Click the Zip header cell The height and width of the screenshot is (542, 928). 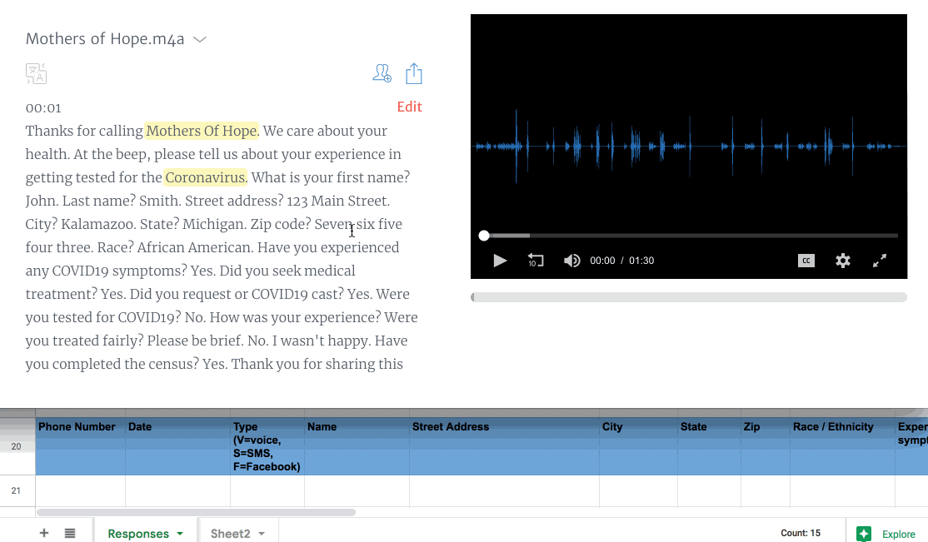pos(766,446)
